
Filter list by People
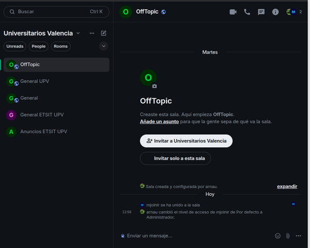(39, 47)
